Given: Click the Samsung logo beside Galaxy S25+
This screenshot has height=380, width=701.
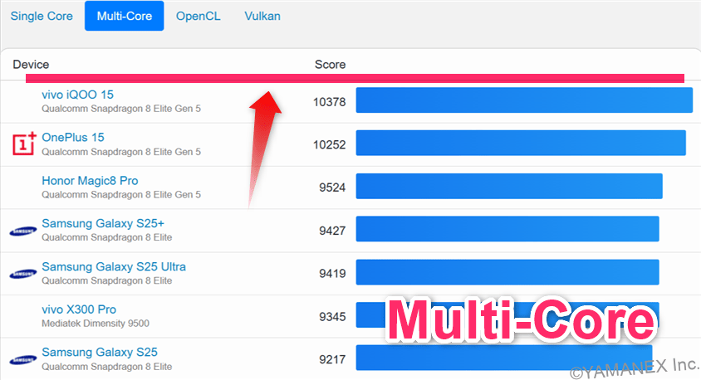Looking at the screenshot, I should 23,231.
